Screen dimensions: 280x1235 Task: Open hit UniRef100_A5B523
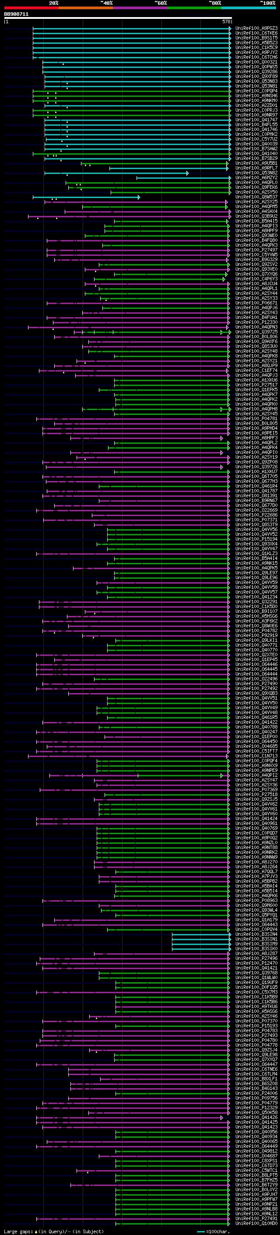(x=256, y=42)
